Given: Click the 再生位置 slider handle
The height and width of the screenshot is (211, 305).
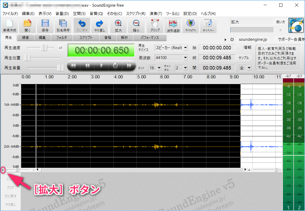Looking at the screenshot, I should tap(27, 58).
